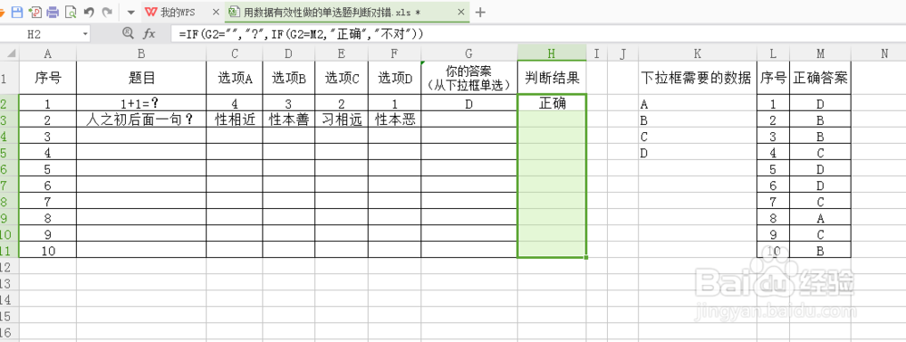The width and height of the screenshot is (906, 342).
Task: Click the 选项B header cell
Action: 289,78
